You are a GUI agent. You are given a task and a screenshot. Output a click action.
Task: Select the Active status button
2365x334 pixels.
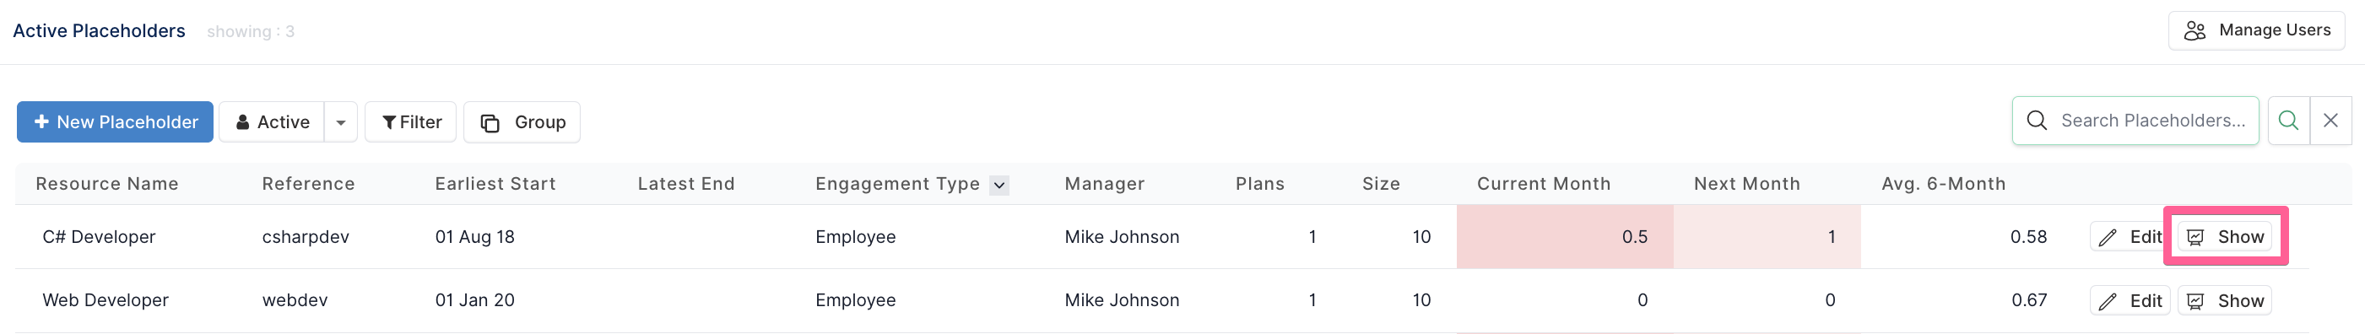[x=272, y=122]
